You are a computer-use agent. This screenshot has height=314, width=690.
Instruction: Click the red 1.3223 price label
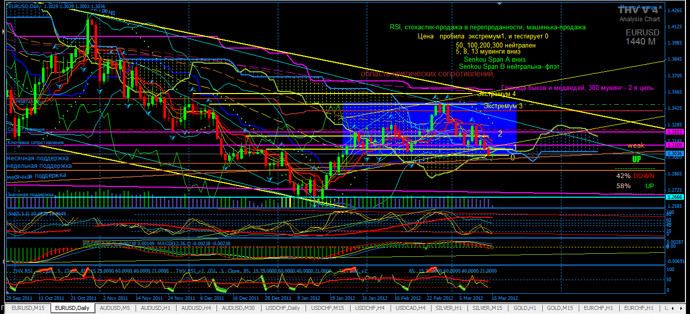coord(674,131)
